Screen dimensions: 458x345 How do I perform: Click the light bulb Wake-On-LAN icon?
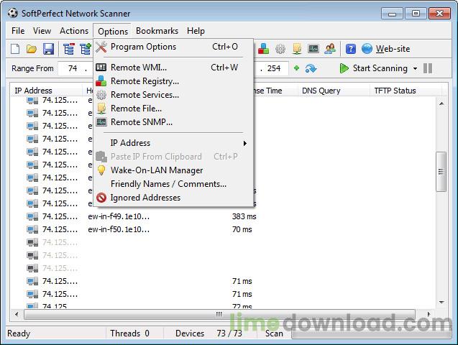pos(101,170)
